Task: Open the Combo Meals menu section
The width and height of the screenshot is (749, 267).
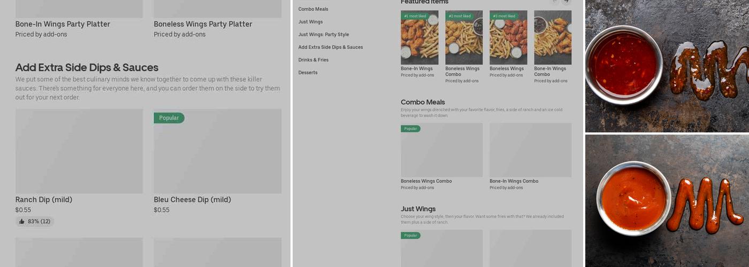Action: (314, 9)
